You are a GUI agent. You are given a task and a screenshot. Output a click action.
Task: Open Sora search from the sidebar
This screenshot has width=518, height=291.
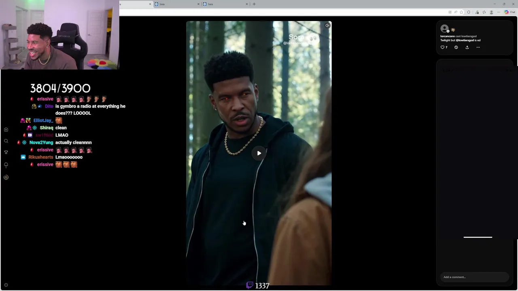click(x=6, y=141)
